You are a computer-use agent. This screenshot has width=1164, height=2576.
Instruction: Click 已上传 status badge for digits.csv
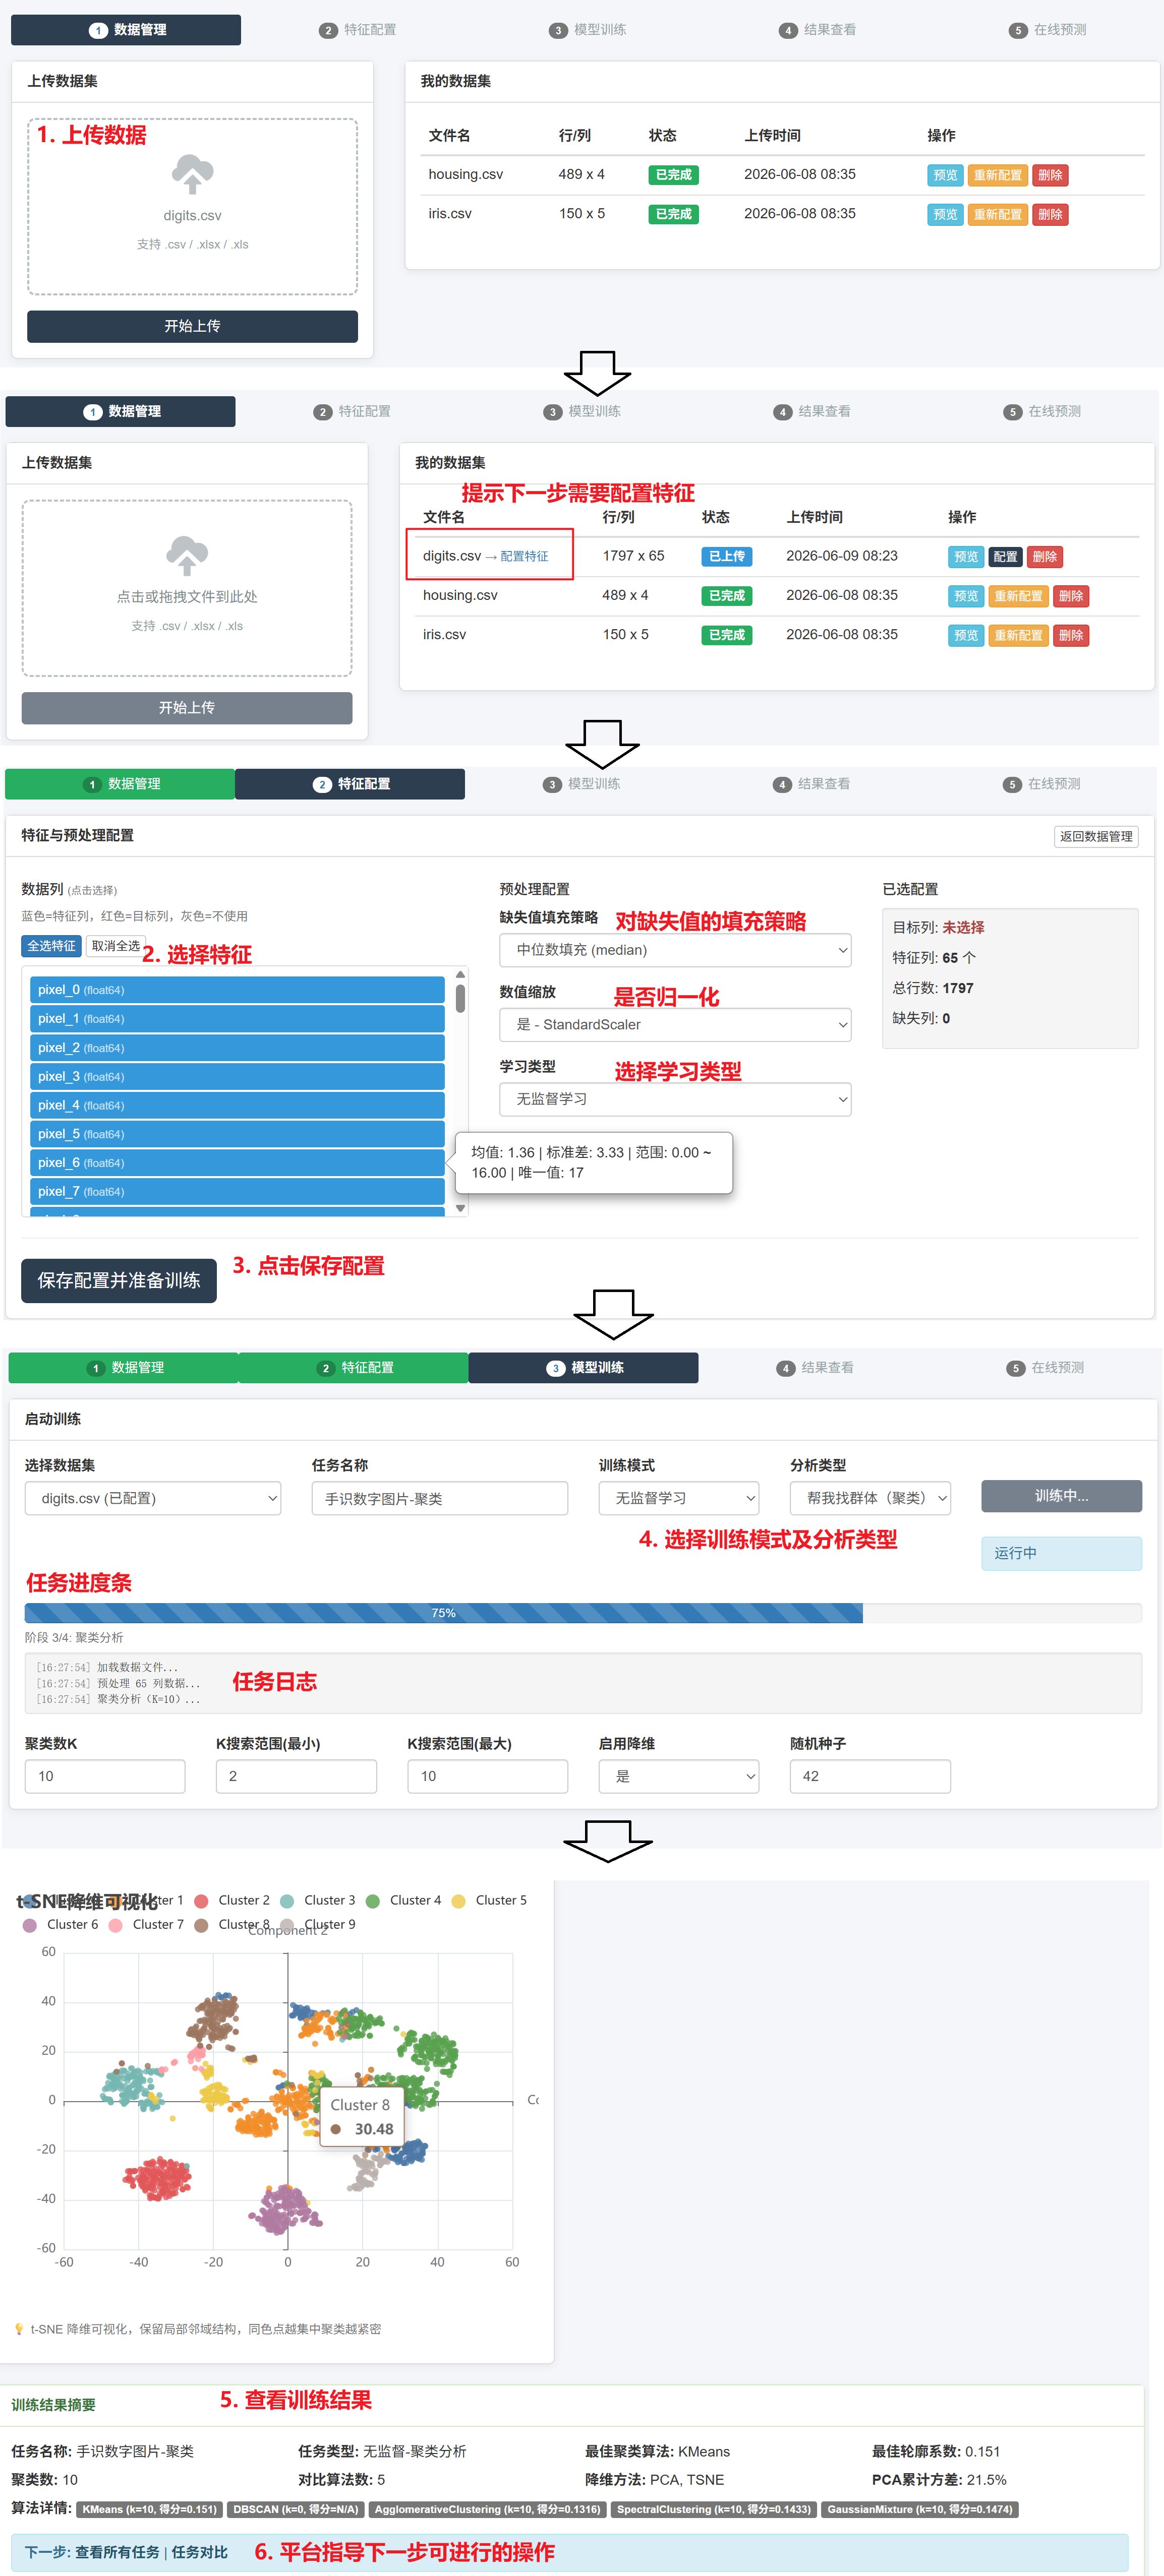[x=727, y=557]
